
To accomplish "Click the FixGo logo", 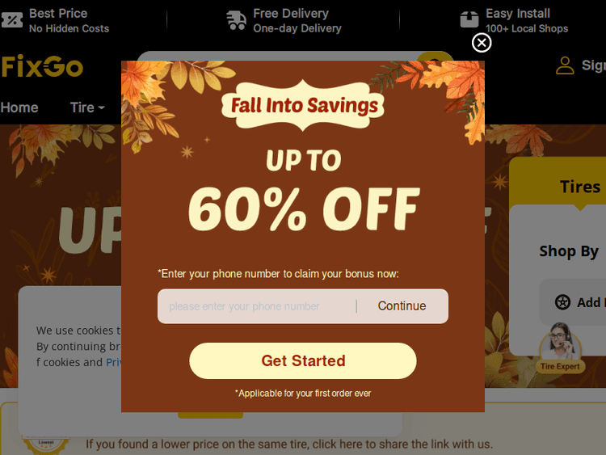I will [x=42, y=66].
